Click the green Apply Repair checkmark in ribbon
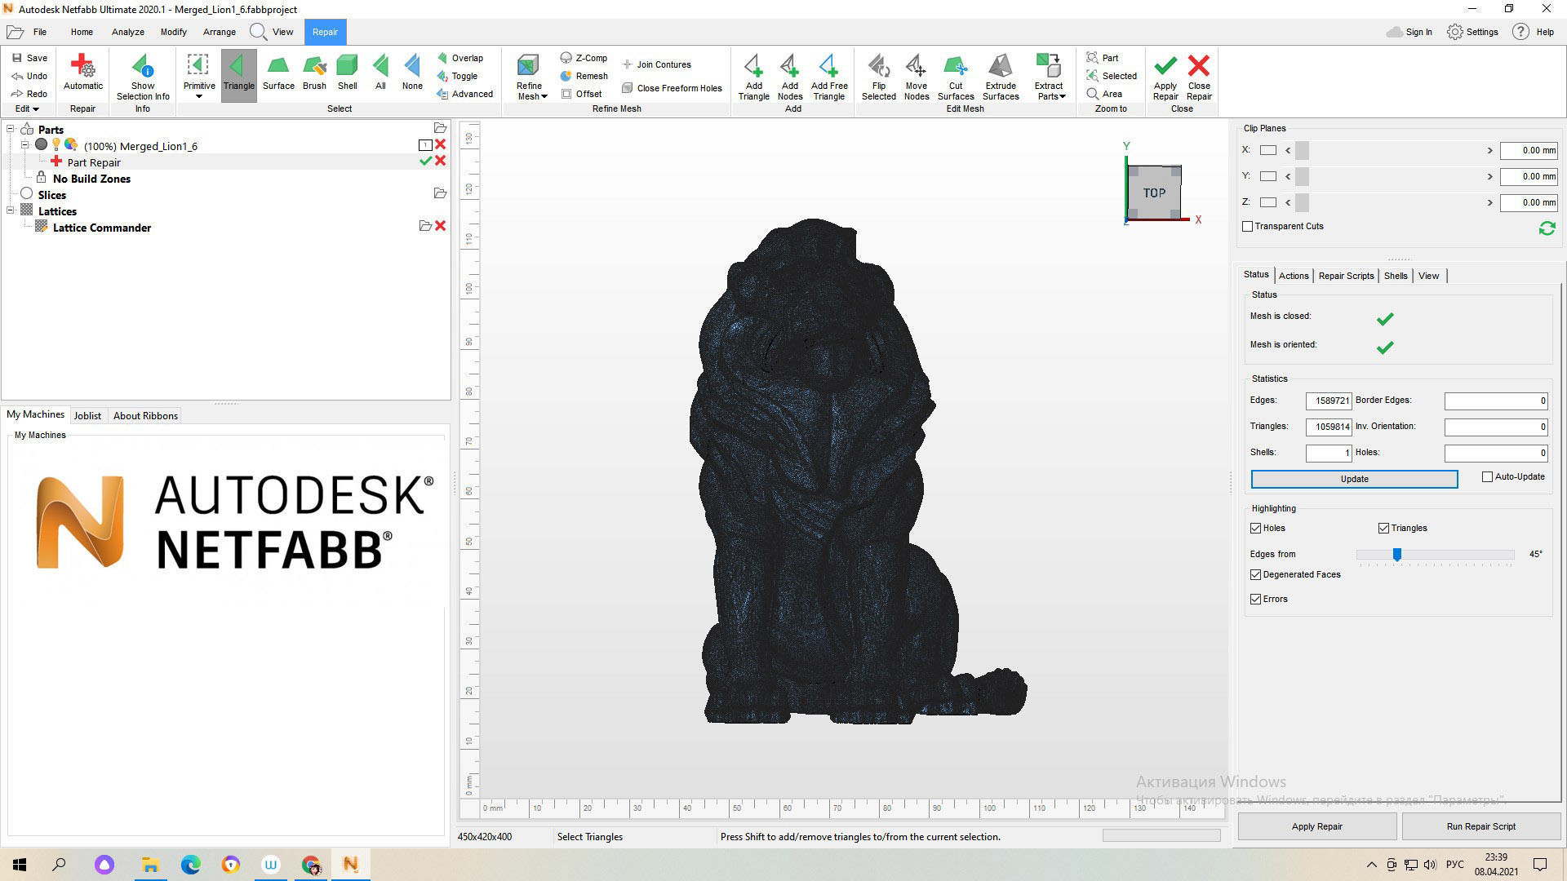Viewport: 1567px width, 881px height. click(1165, 77)
